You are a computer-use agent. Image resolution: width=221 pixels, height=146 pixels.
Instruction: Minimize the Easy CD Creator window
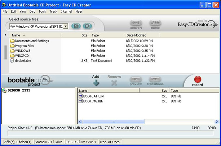click(203, 5)
